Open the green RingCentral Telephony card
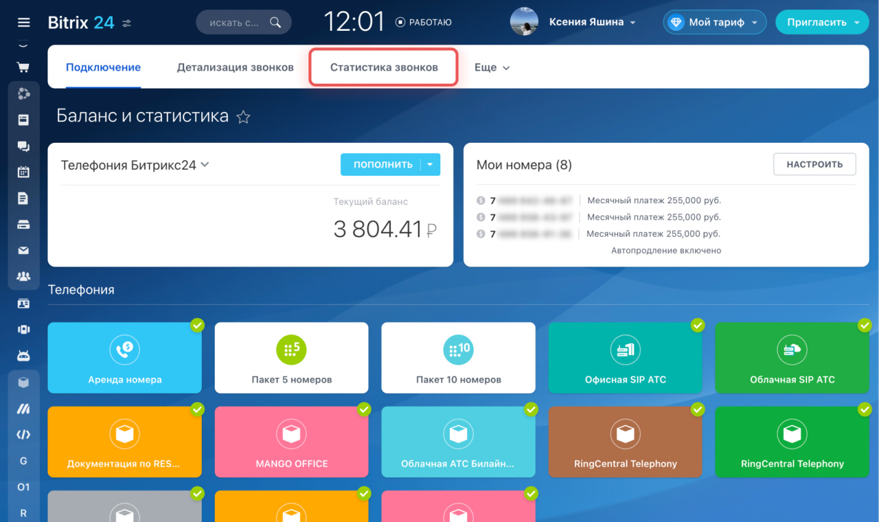This screenshot has width=879, height=522. click(792, 442)
